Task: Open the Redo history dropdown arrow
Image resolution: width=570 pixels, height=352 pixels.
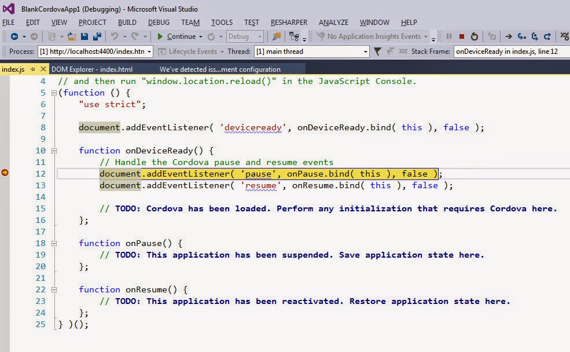Action: point(145,36)
